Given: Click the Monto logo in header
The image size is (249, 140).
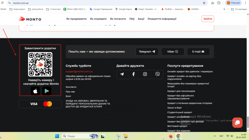Looking at the screenshot, I should pyautogui.click(x=30, y=19).
